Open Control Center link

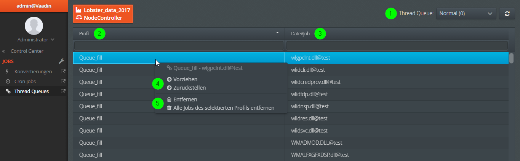tap(27, 51)
